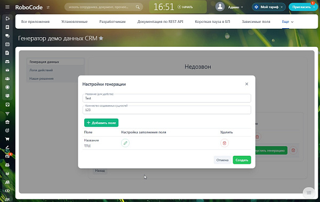Close the Настройки генерации dialog
The height and width of the screenshot is (202, 320).
click(246, 84)
